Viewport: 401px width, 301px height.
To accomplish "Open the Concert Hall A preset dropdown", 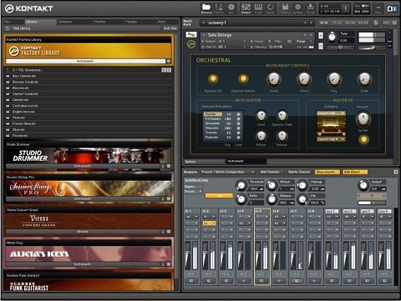I will tap(331, 139).
